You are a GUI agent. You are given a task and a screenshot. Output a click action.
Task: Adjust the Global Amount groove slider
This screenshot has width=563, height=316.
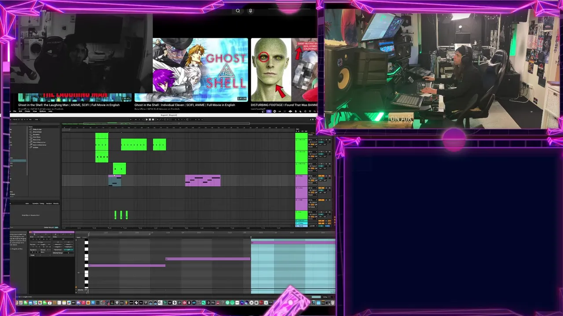click(x=56, y=227)
